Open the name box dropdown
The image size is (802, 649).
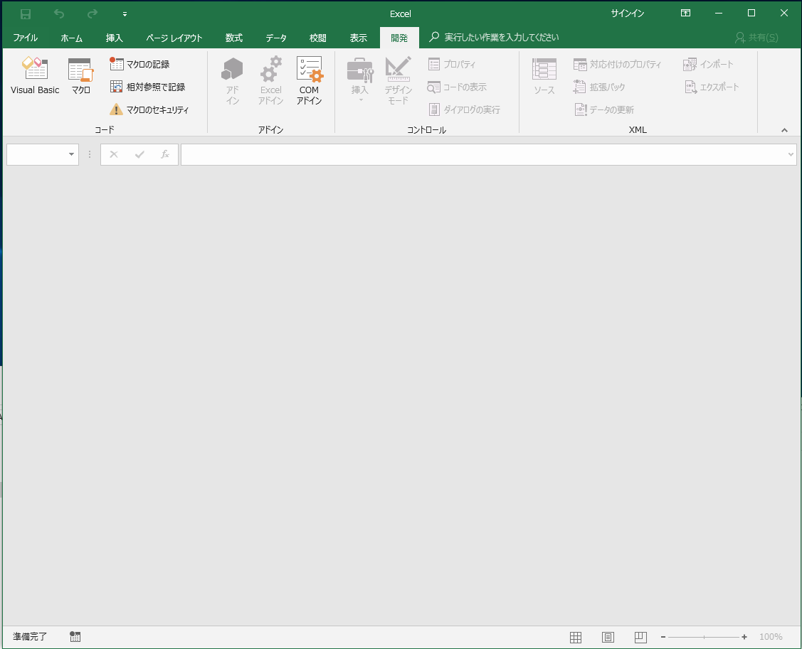[70, 154]
